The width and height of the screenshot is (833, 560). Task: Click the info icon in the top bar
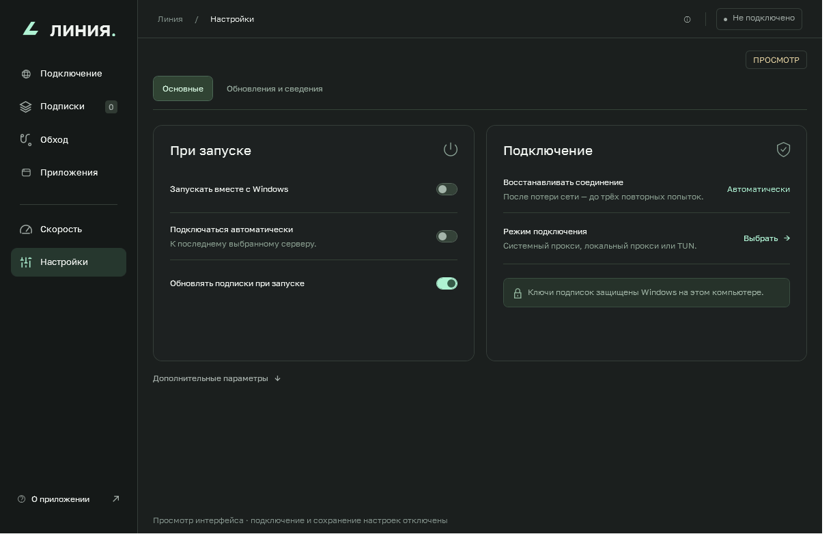point(687,19)
